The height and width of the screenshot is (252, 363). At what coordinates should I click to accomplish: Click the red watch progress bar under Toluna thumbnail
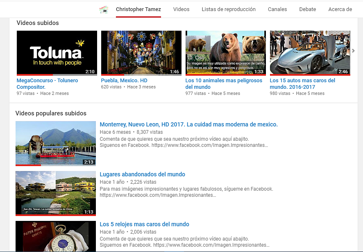pyautogui.click(x=35, y=75)
